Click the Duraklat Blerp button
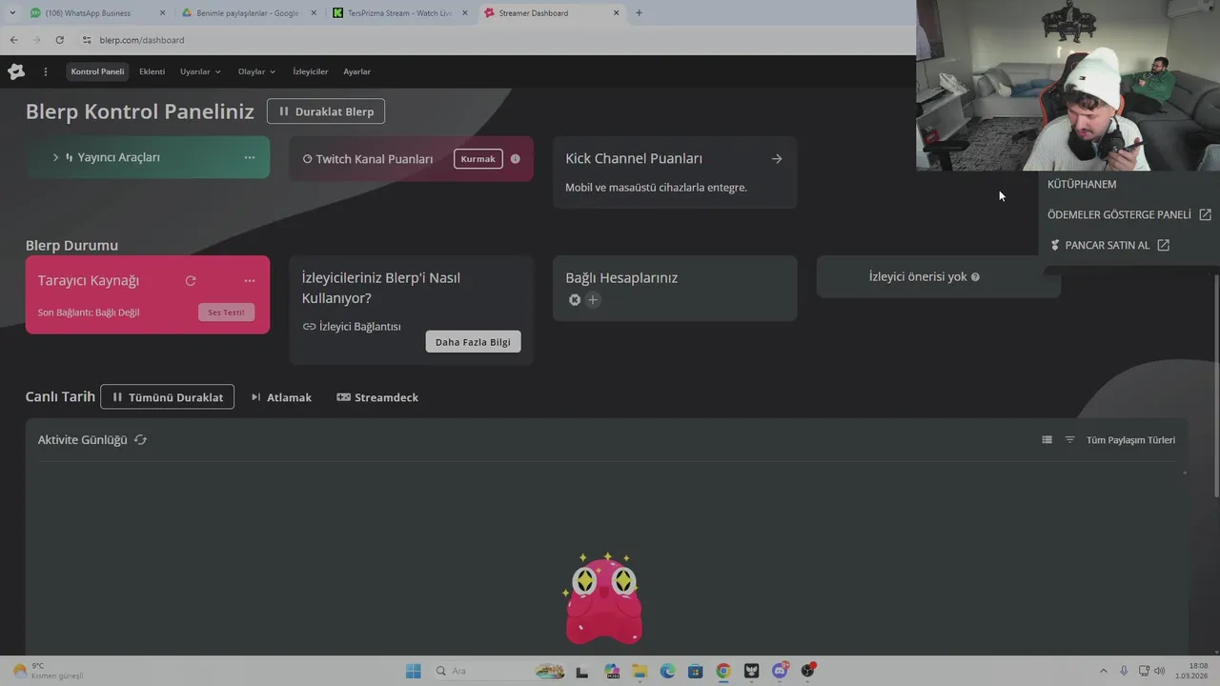 pos(326,111)
